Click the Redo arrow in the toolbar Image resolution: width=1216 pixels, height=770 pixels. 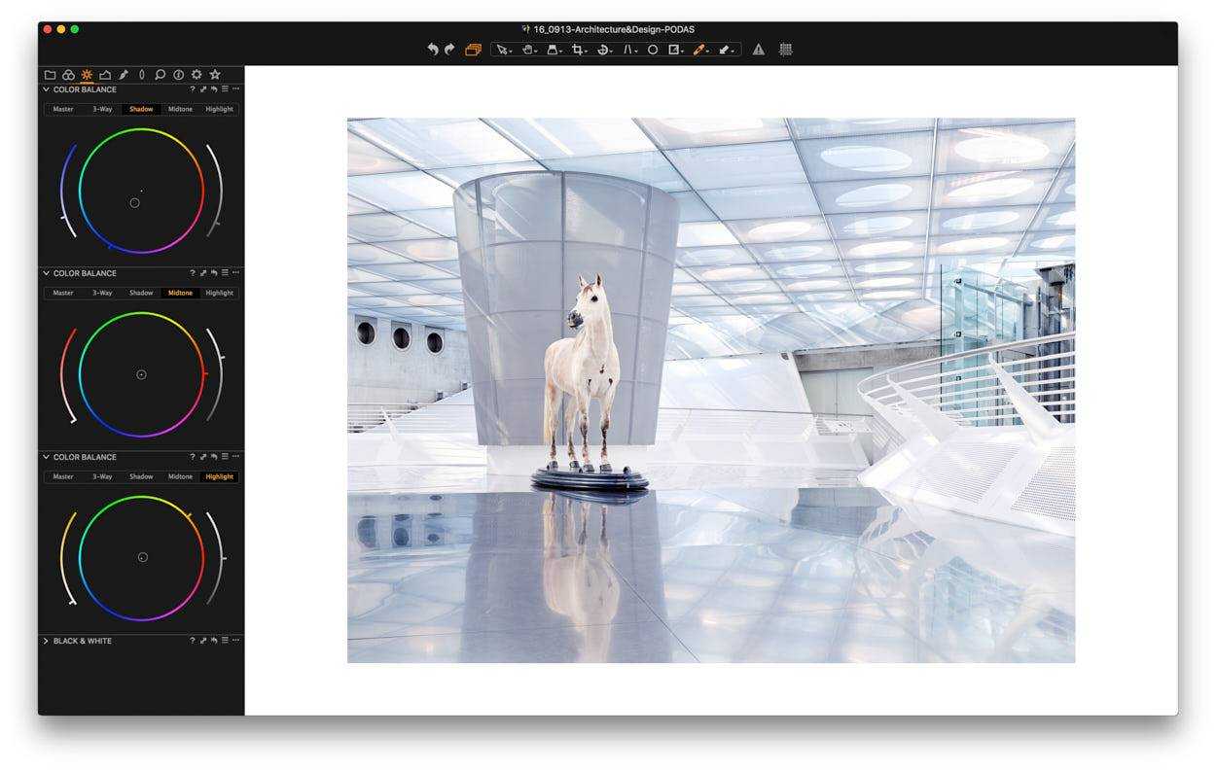pyautogui.click(x=449, y=50)
